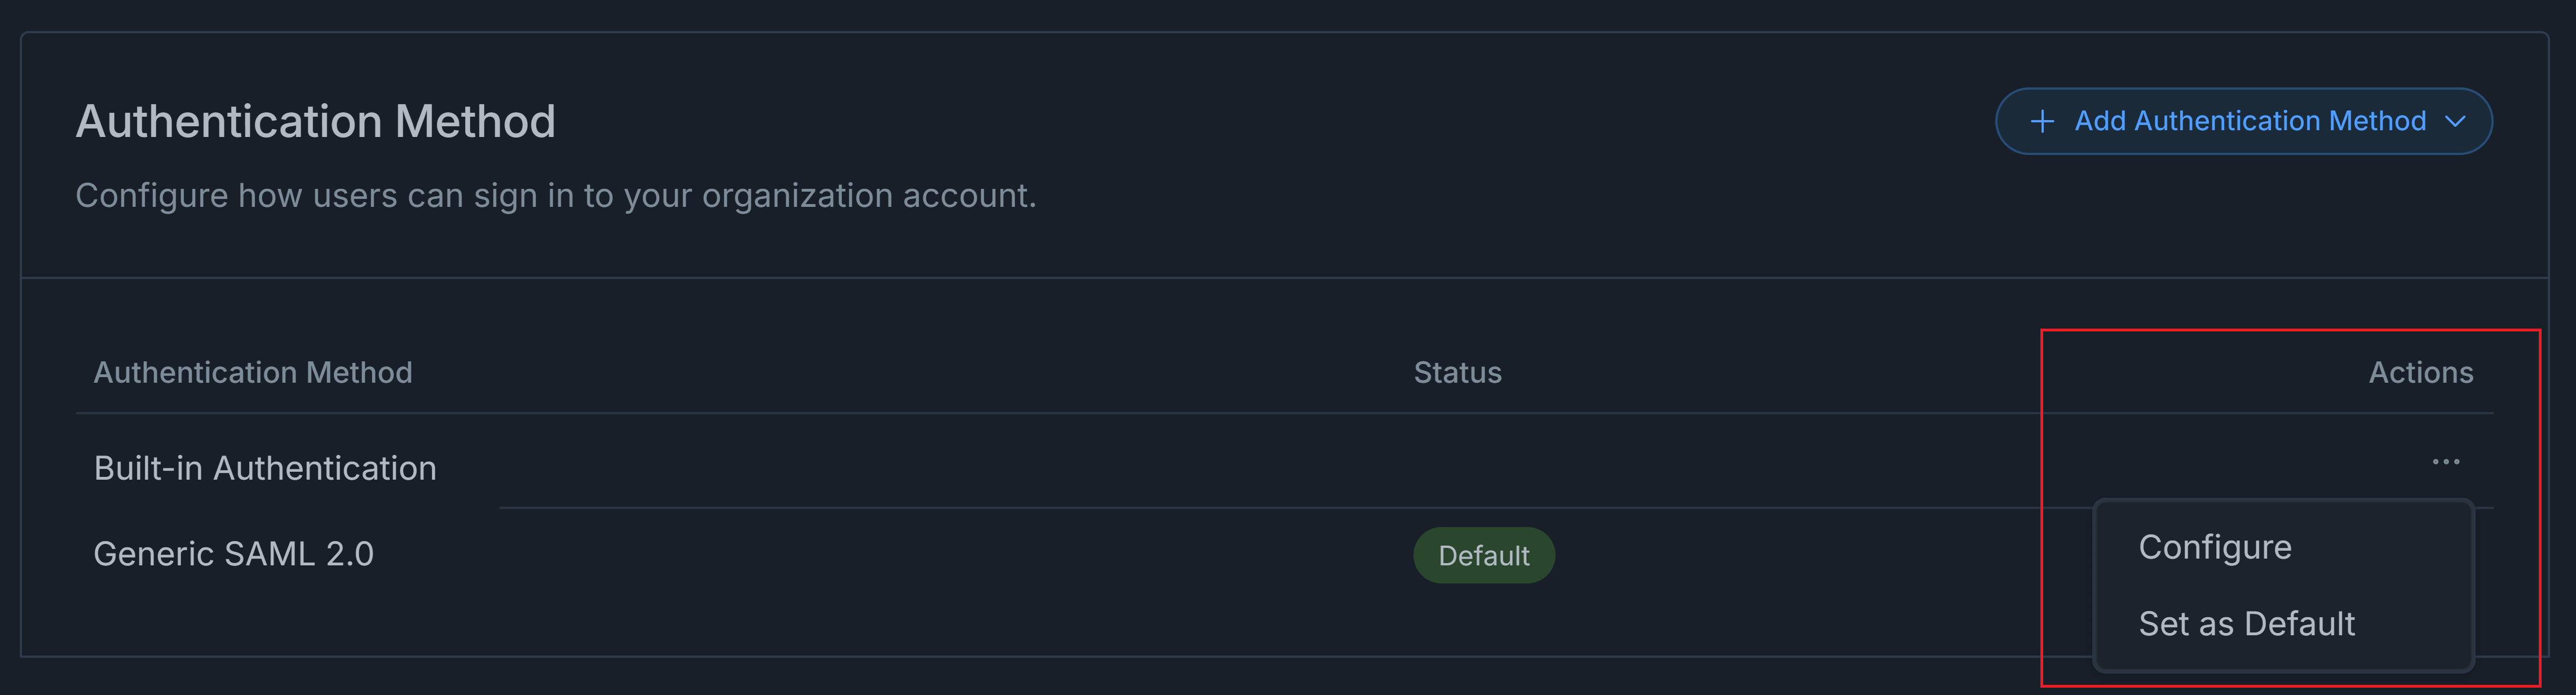The width and height of the screenshot is (2576, 695).
Task: Click the Authentication Method column header
Action: coord(253,373)
